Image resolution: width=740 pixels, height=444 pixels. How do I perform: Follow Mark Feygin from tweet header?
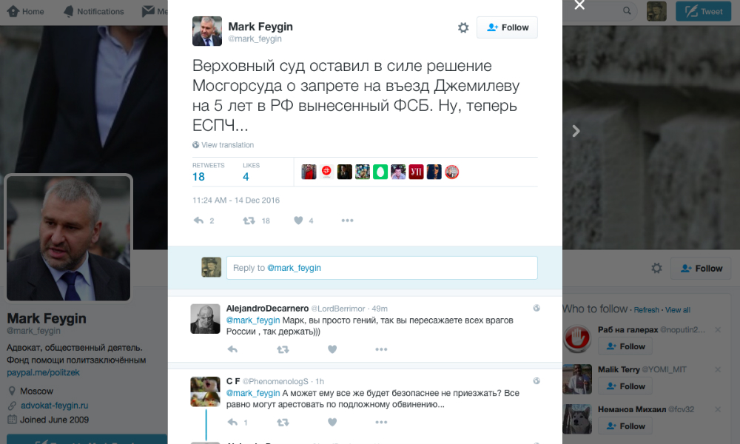click(x=507, y=27)
